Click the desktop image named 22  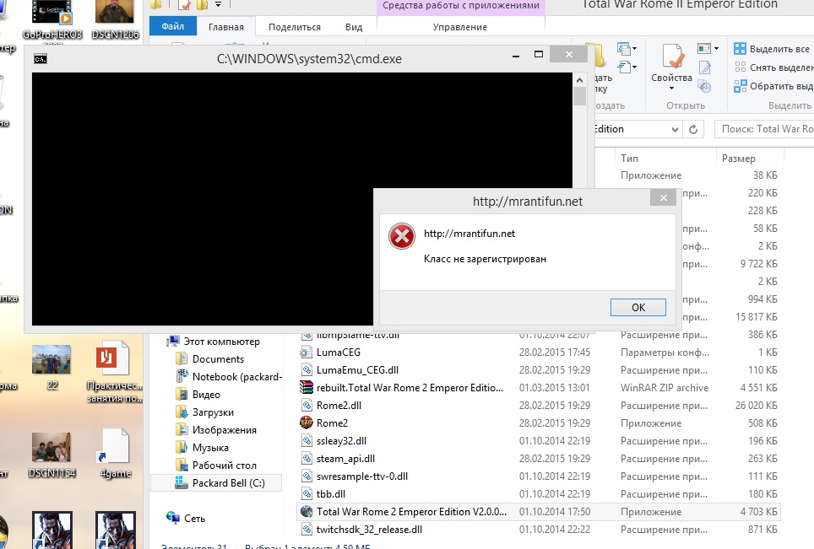pos(52,359)
